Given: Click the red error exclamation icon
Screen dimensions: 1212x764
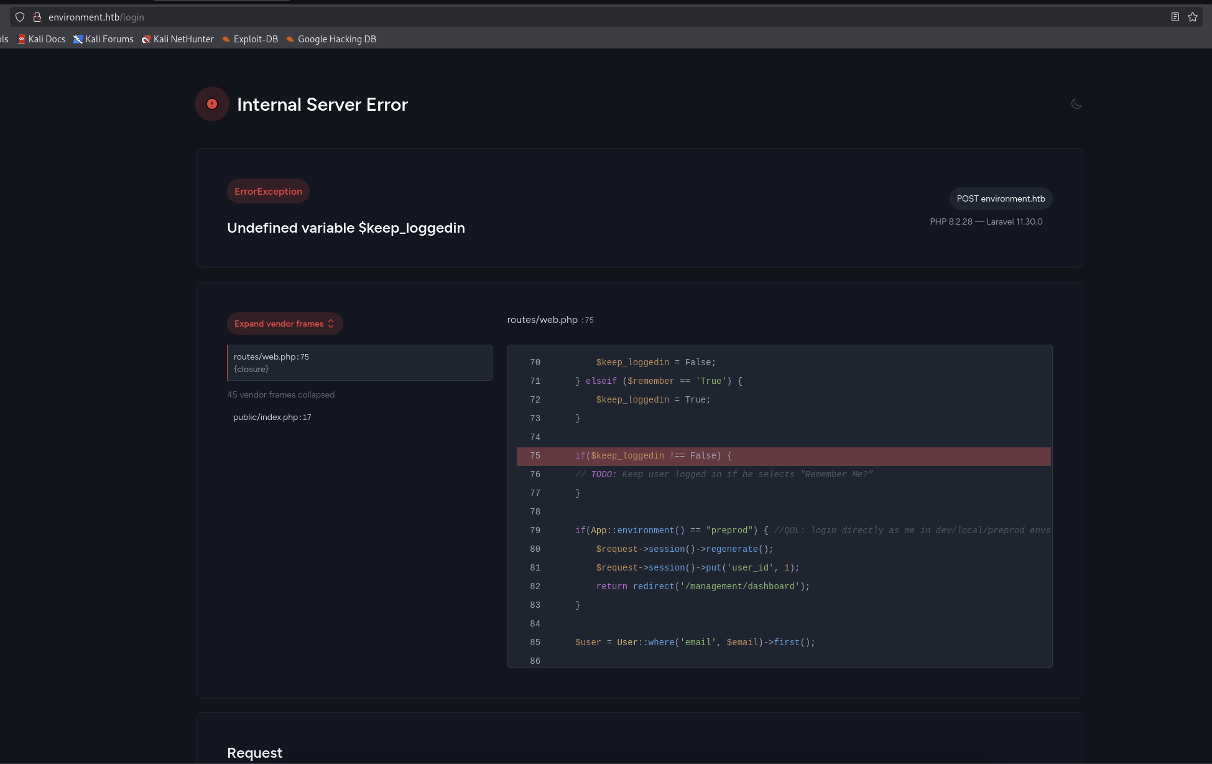Looking at the screenshot, I should (212, 104).
